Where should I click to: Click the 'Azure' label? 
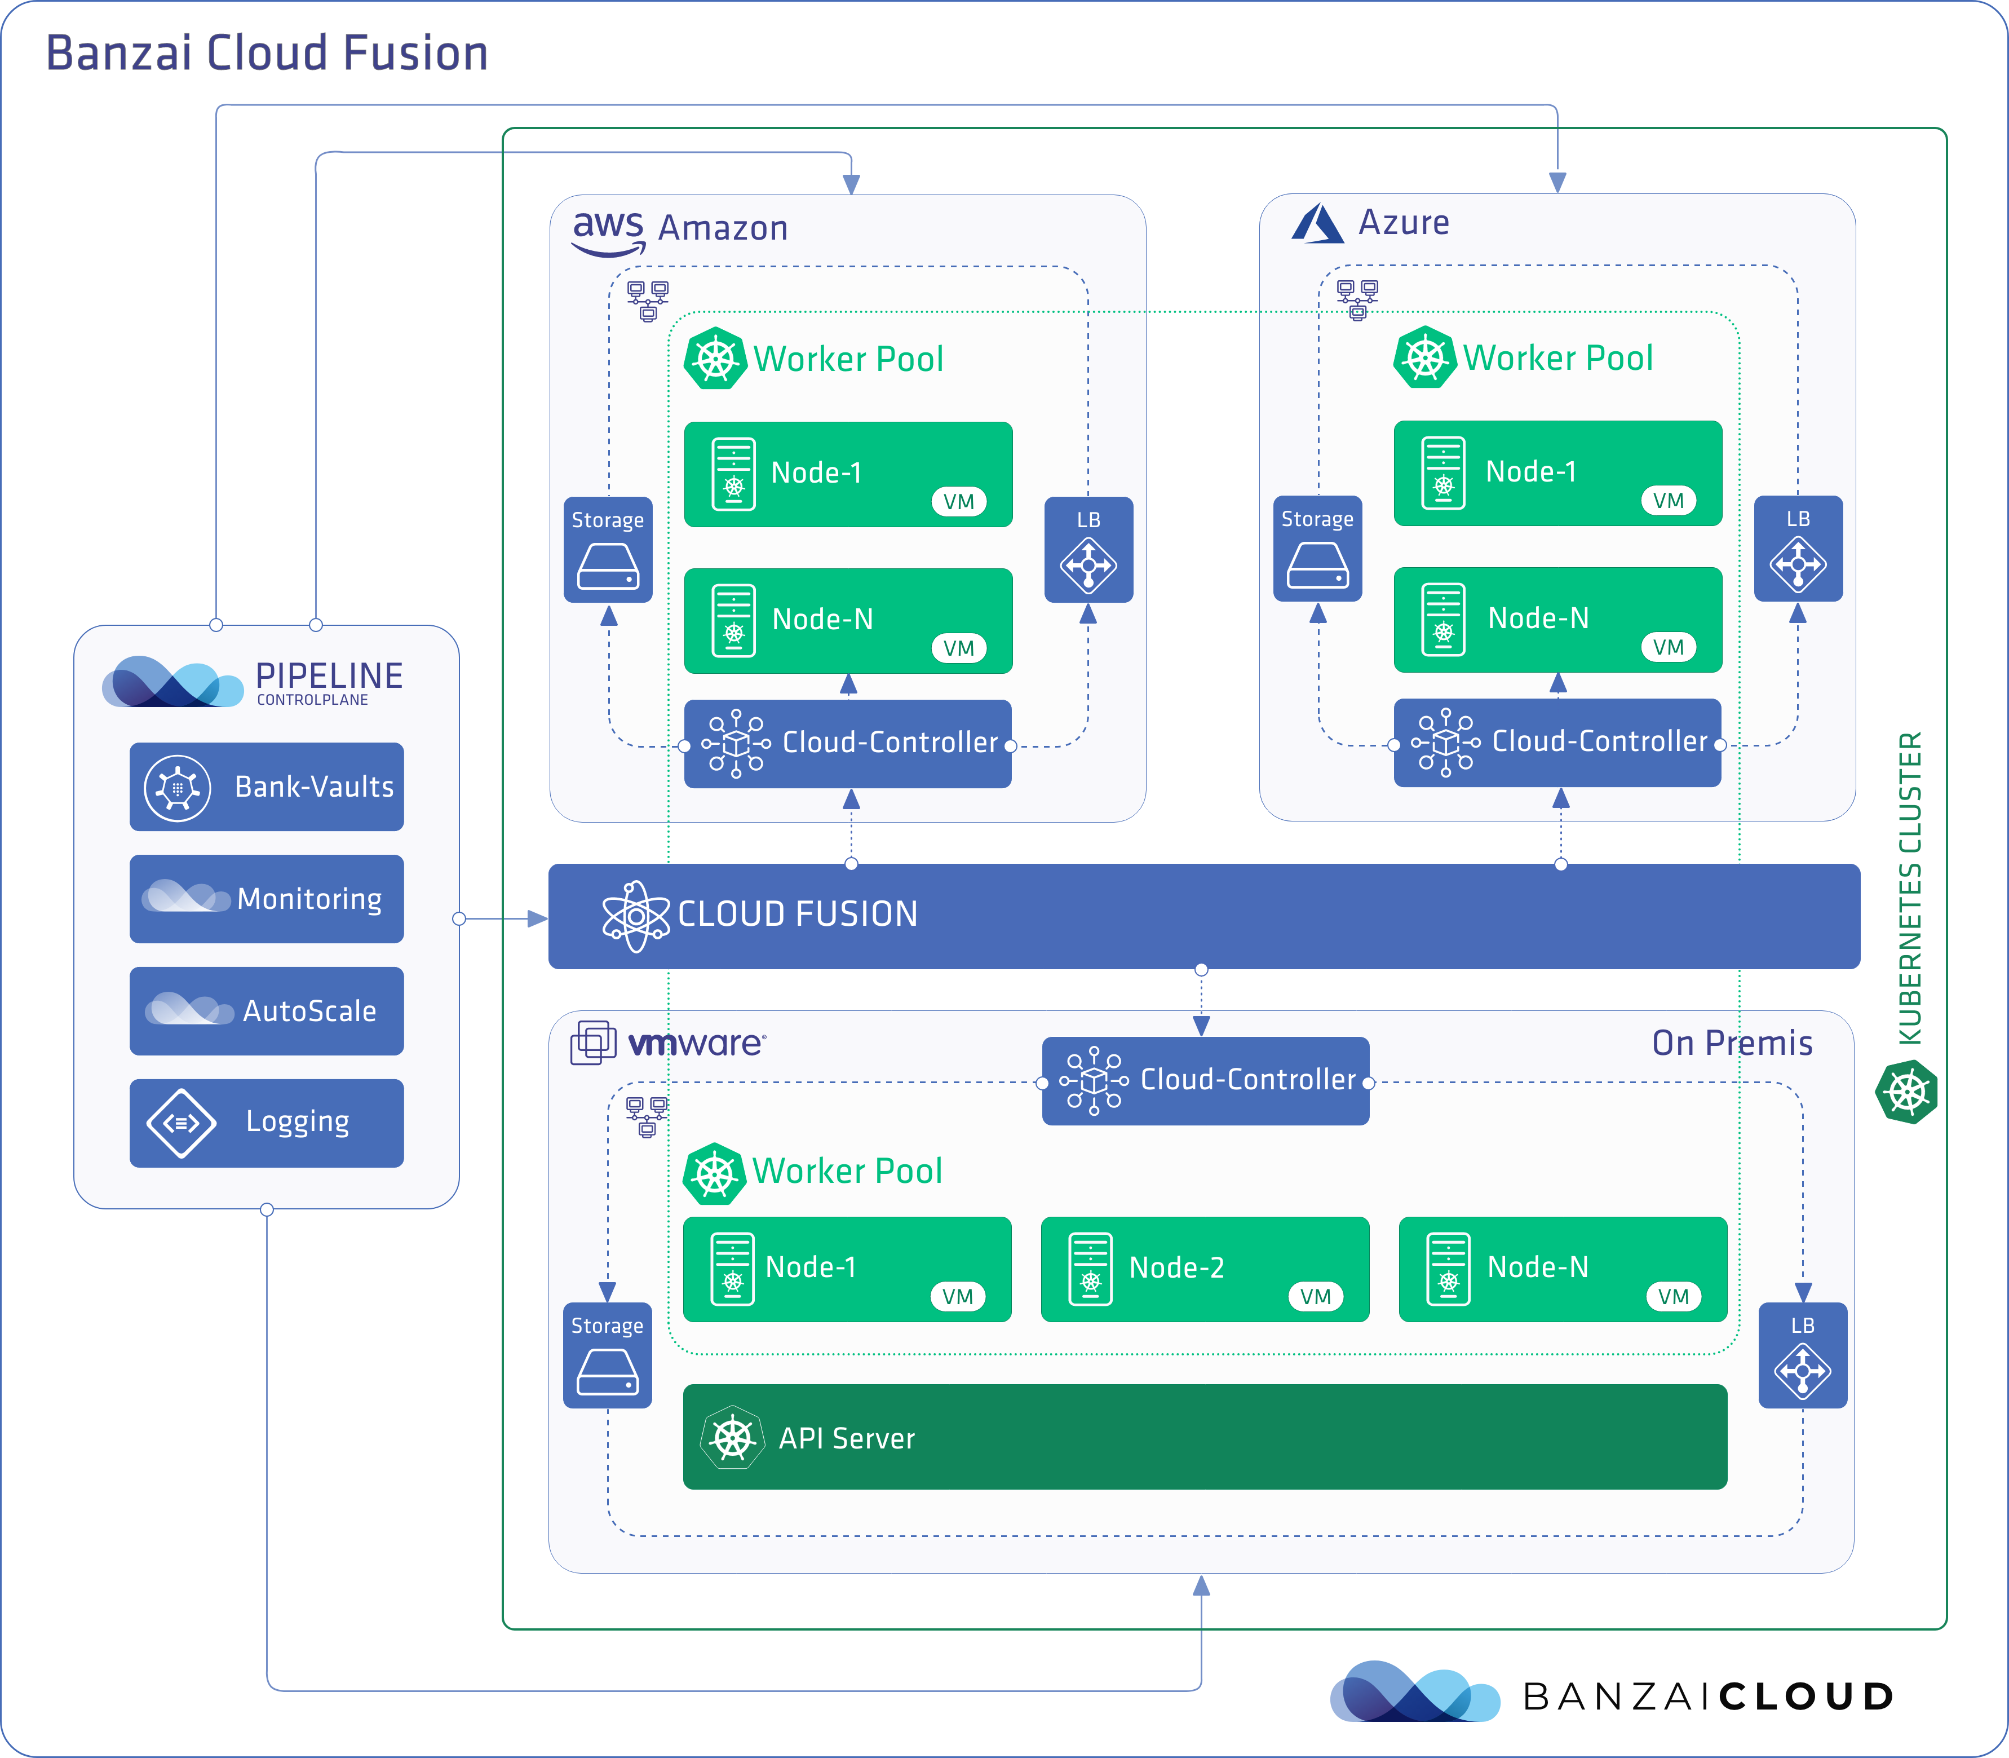tap(1404, 223)
